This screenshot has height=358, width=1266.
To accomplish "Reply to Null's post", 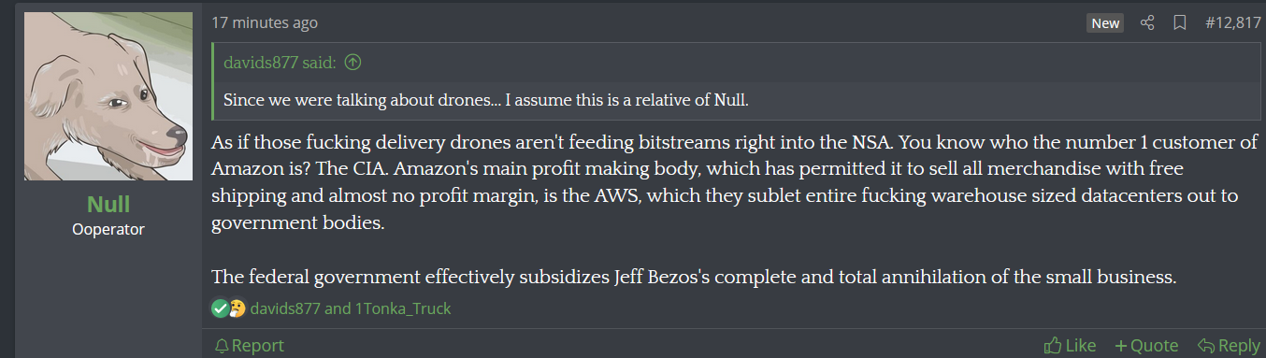I will [1229, 345].
